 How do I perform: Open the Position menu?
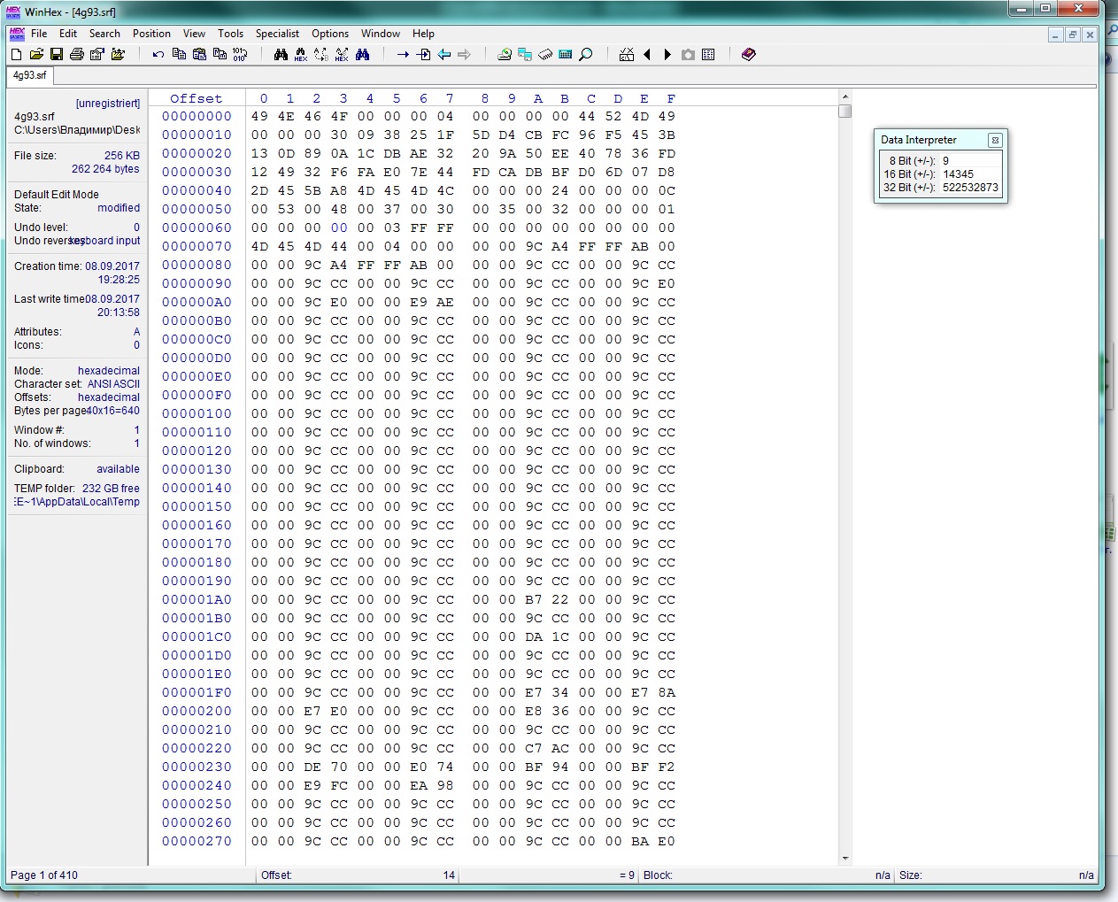pos(151,34)
